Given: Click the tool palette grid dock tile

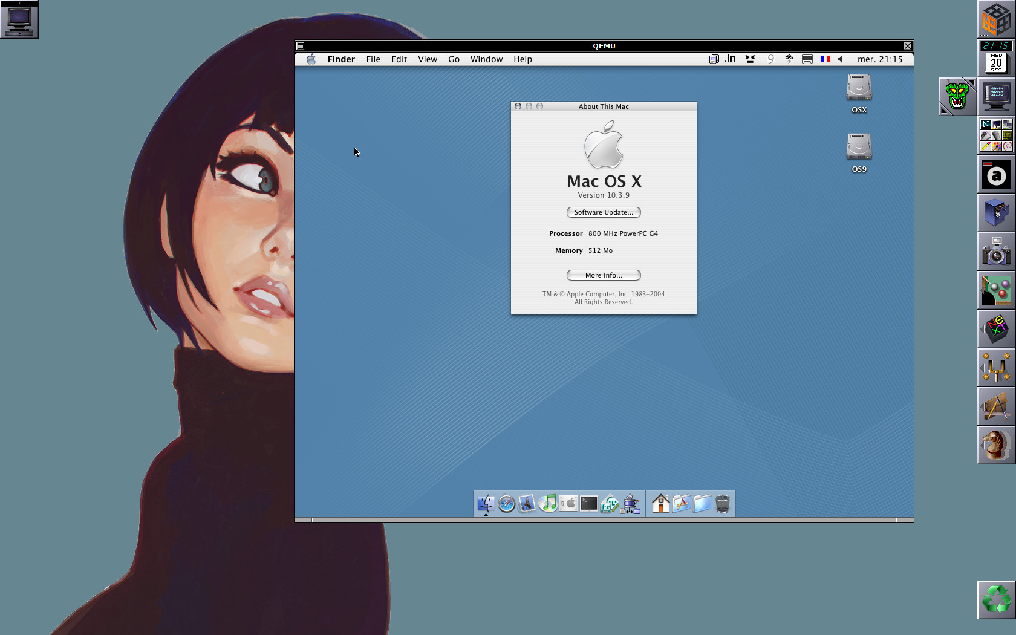Looking at the screenshot, I should point(996,135).
